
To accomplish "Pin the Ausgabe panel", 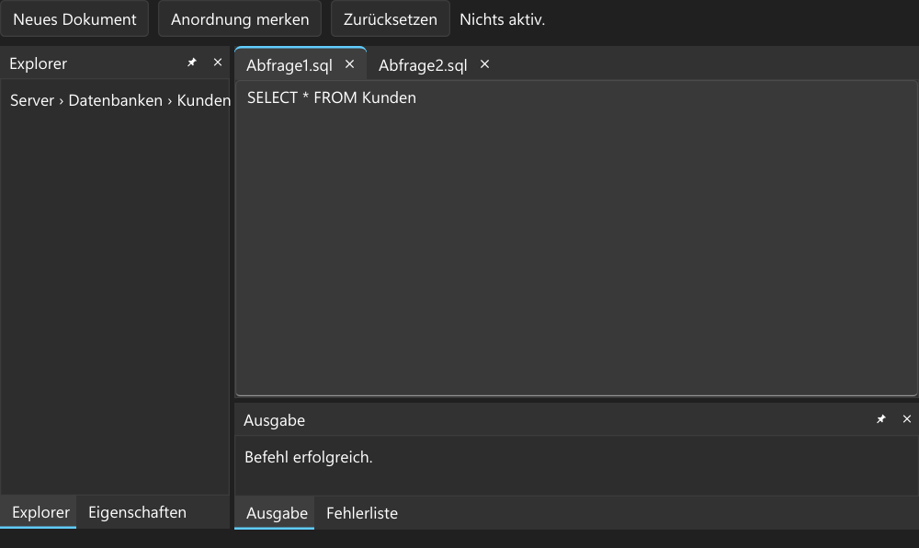I will [881, 419].
